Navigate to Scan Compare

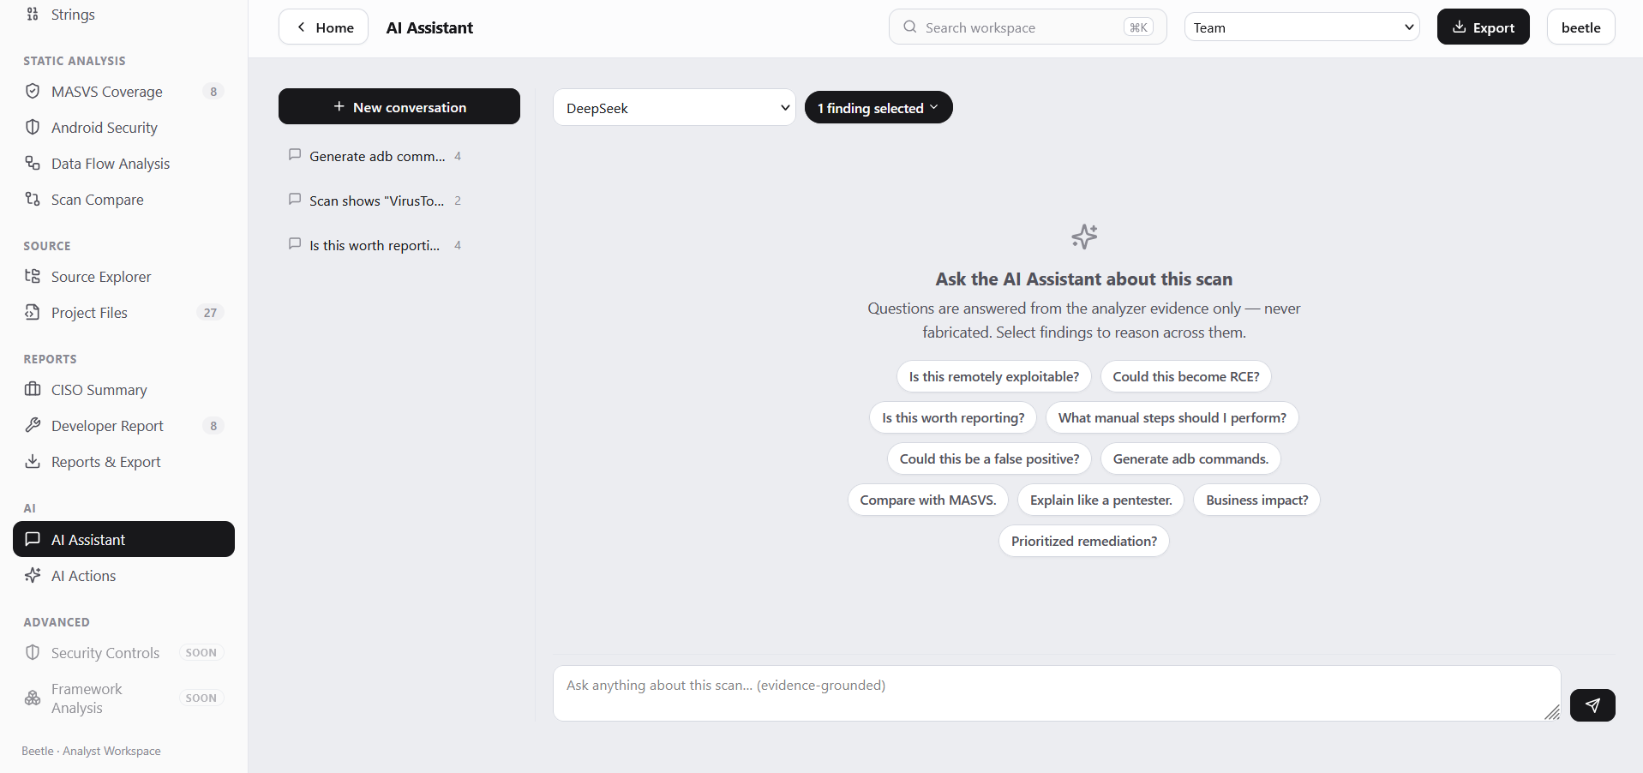123,200
